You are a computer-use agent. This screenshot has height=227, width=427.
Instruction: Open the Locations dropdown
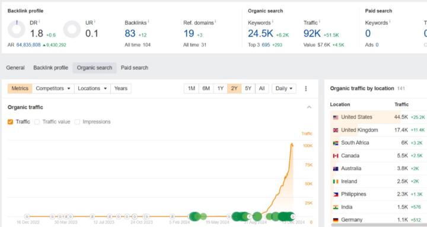tap(93, 88)
